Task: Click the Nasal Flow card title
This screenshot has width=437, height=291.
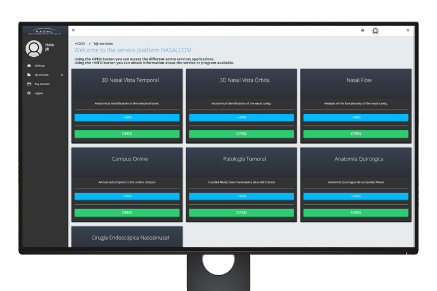Action: (x=359, y=80)
